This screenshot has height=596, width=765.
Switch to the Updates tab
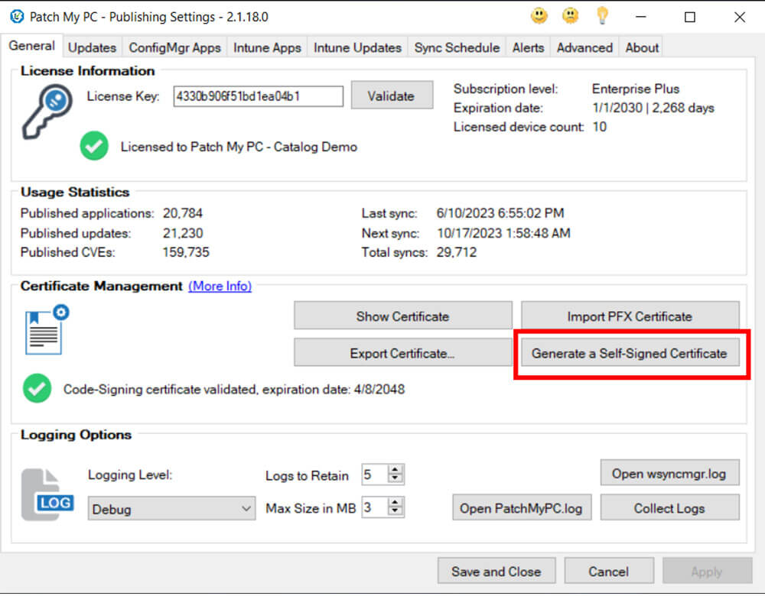point(93,48)
